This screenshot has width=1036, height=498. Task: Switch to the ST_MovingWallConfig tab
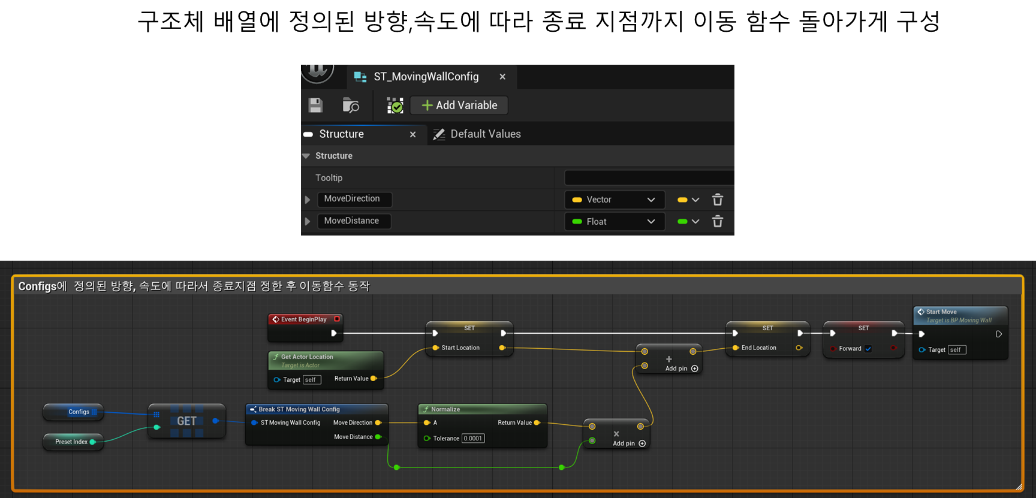[x=432, y=77]
